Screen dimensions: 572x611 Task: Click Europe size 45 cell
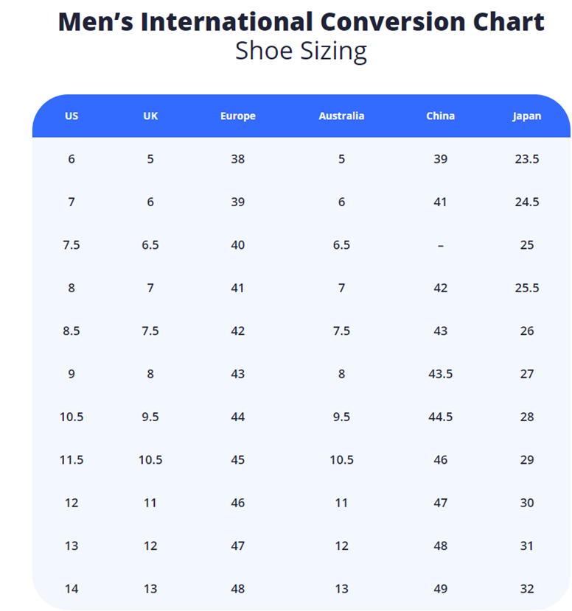tap(237, 460)
